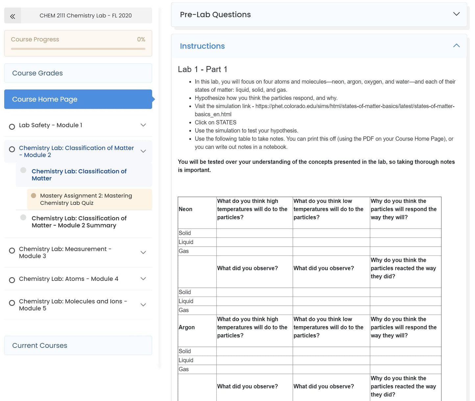
Task: Collapse the Instructions section chevron
Action: (x=456, y=46)
